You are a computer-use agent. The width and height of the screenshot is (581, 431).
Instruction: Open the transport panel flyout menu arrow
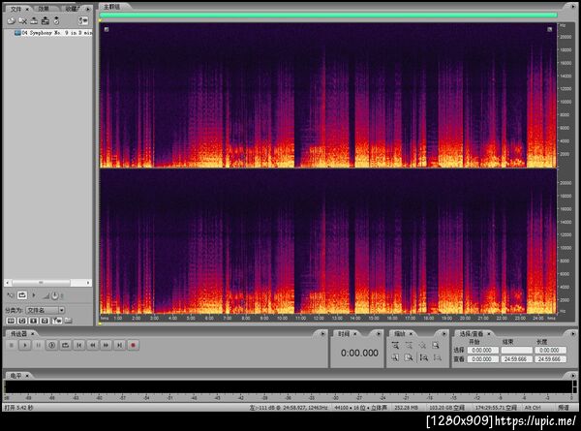(322, 334)
